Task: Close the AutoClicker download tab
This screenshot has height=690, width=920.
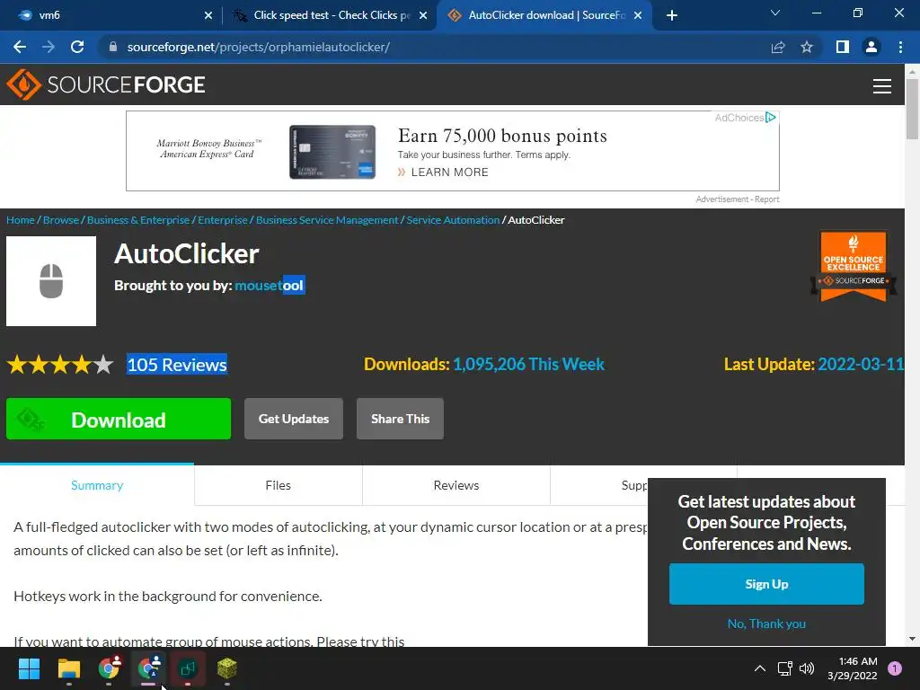Action: [x=639, y=15]
